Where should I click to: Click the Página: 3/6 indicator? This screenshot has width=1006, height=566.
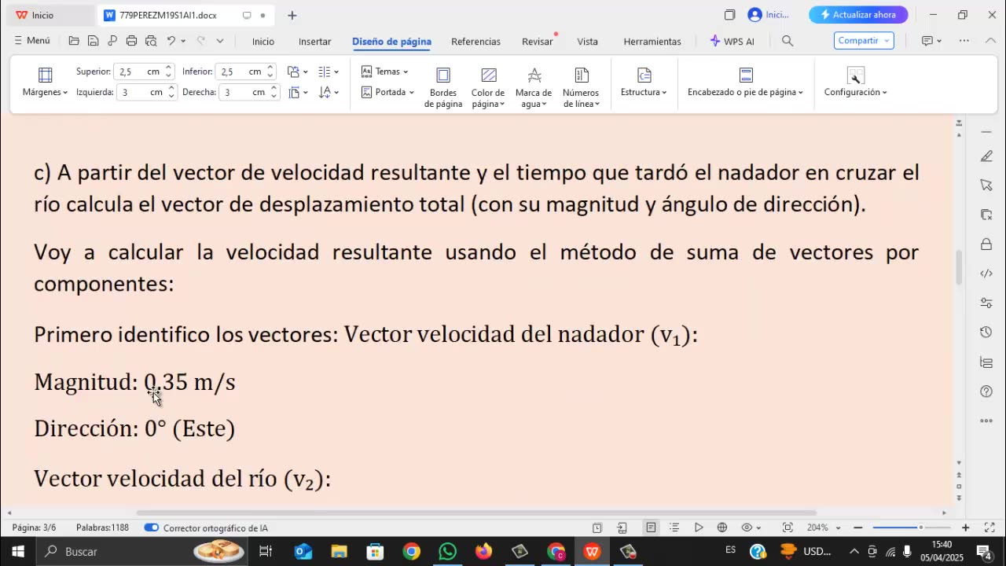point(34,527)
